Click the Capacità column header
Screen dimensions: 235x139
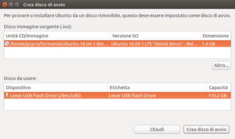pyautogui.click(x=218, y=87)
